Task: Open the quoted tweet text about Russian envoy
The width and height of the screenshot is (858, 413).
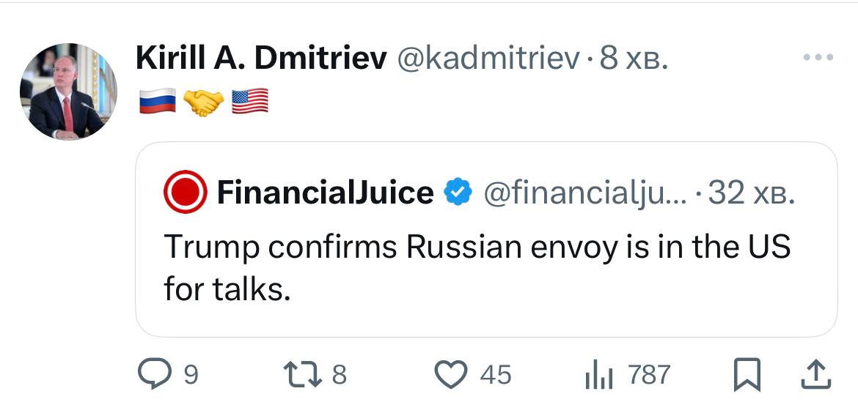Action: [x=477, y=267]
